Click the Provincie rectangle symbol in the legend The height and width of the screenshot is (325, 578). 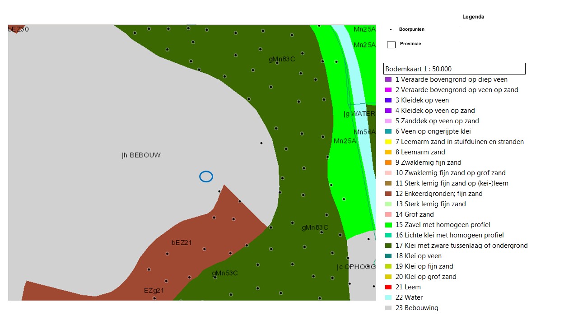(391, 45)
